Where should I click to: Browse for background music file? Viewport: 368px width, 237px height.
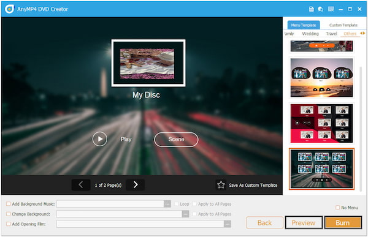[x=167, y=204]
